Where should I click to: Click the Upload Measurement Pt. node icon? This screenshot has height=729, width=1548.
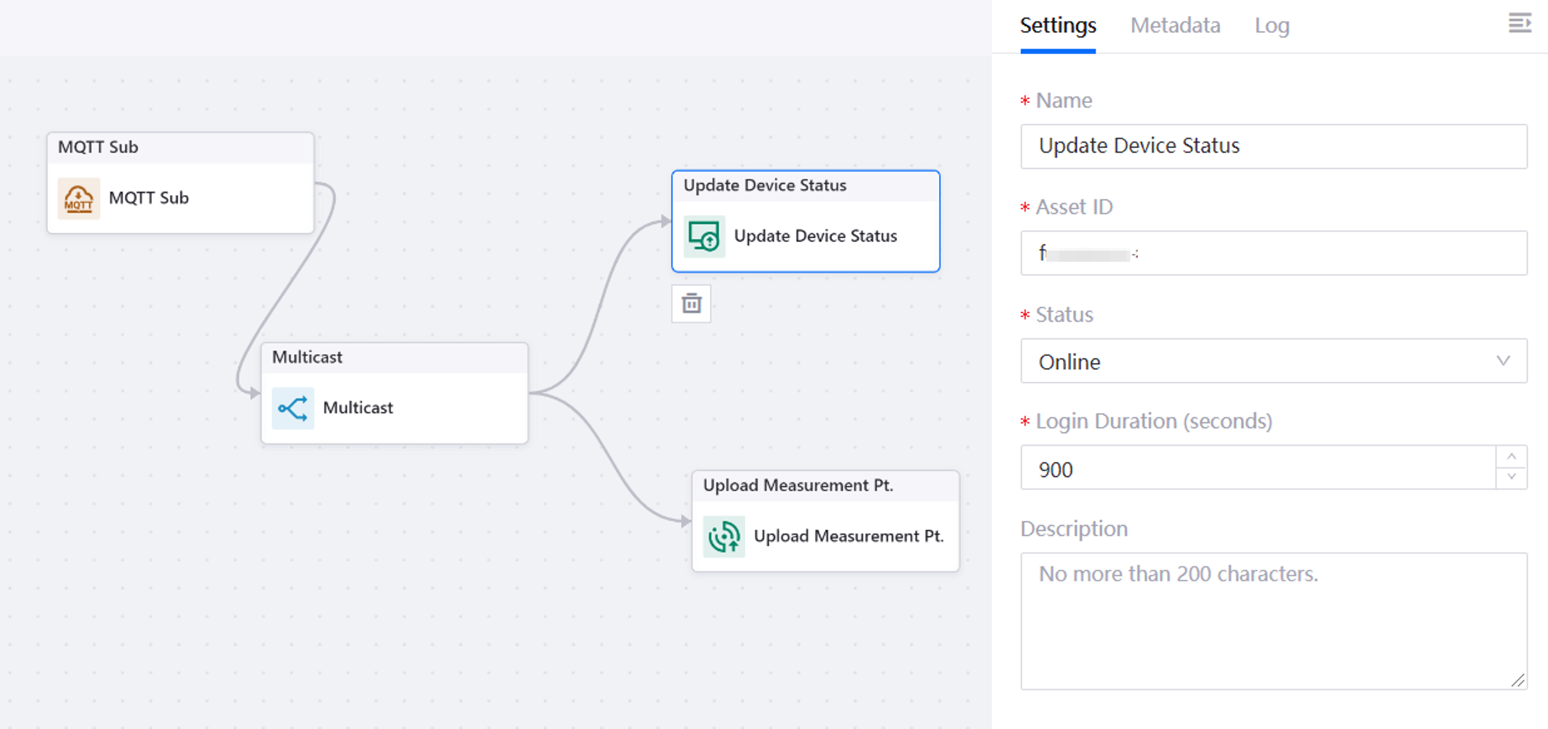(x=723, y=536)
